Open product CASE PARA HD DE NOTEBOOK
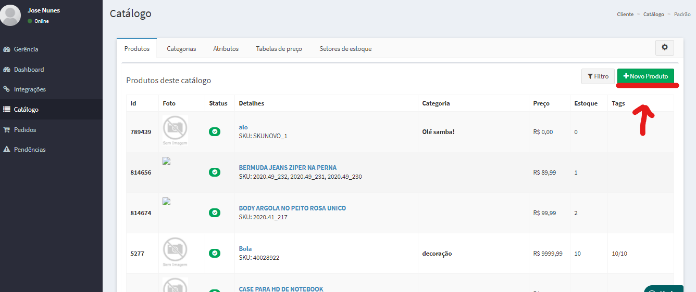This screenshot has width=696, height=292. pyautogui.click(x=281, y=289)
